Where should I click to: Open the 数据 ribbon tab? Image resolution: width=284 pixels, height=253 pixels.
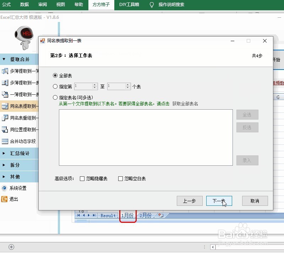(x=24, y=5)
